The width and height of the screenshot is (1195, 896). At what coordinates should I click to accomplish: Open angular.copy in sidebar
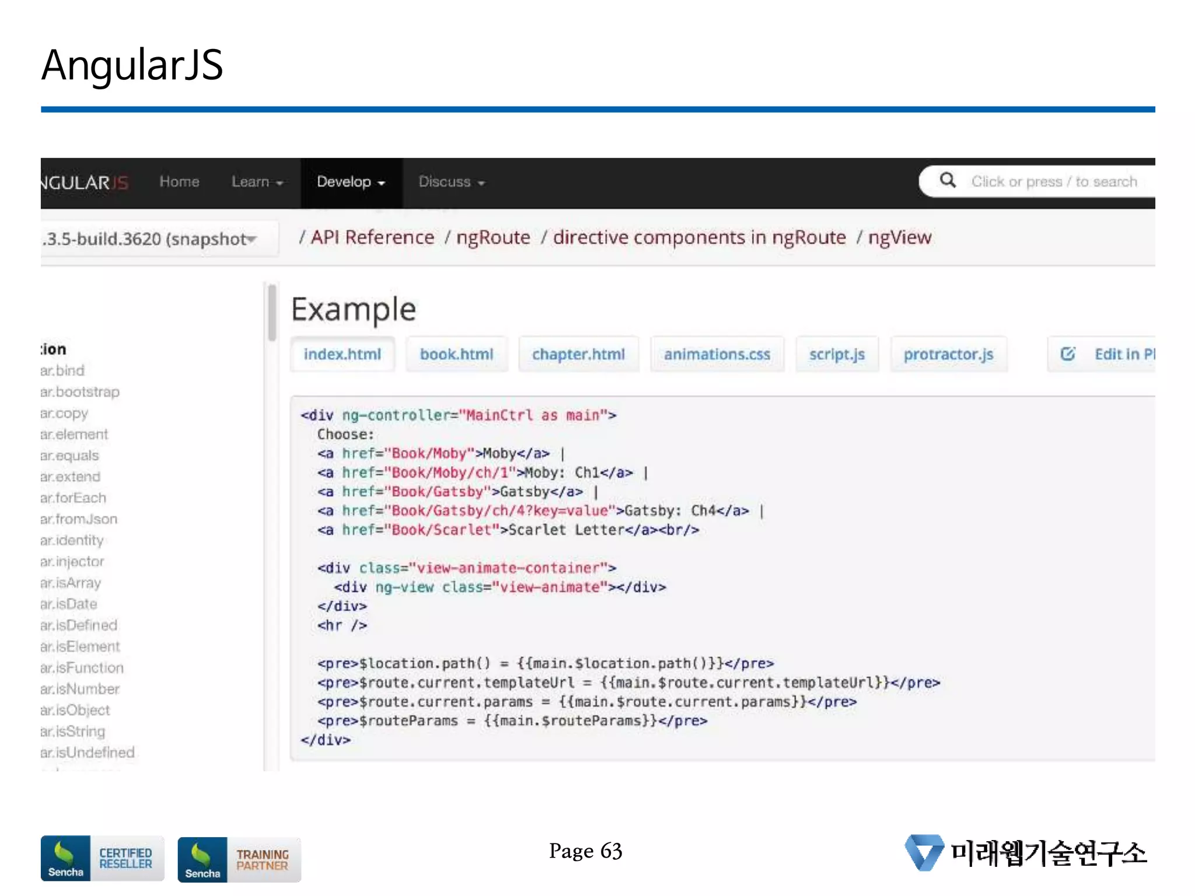coord(64,413)
